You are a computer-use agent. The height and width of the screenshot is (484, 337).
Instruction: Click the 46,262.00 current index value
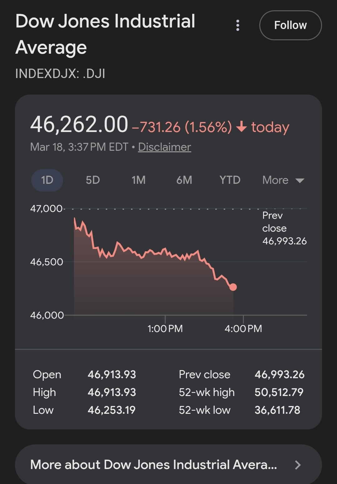click(x=79, y=124)
